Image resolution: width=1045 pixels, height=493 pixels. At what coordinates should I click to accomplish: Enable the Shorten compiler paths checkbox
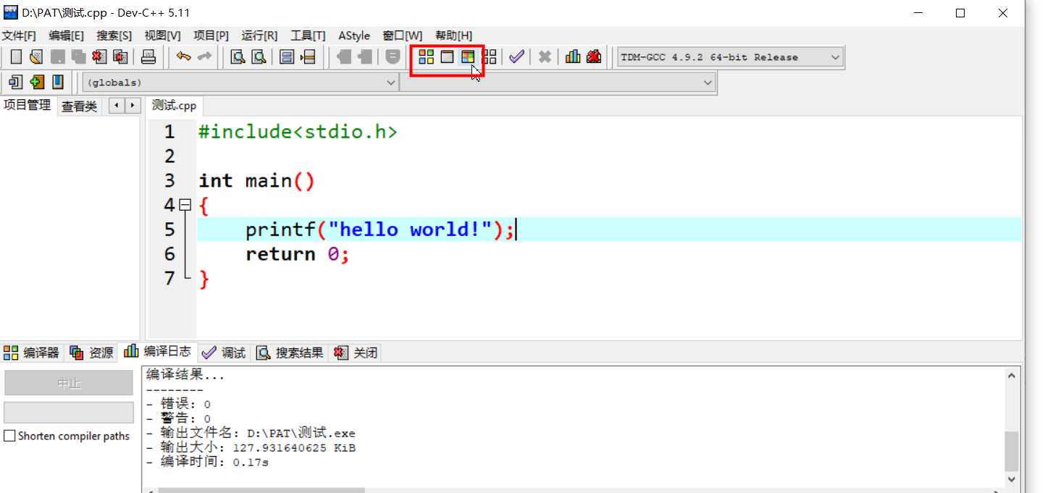tap(9, 436)
